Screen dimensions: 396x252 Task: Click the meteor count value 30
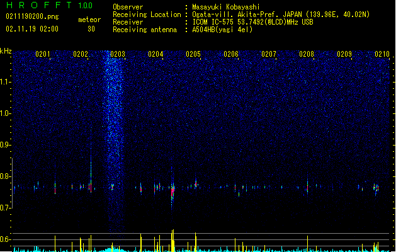tap(91, 29)
